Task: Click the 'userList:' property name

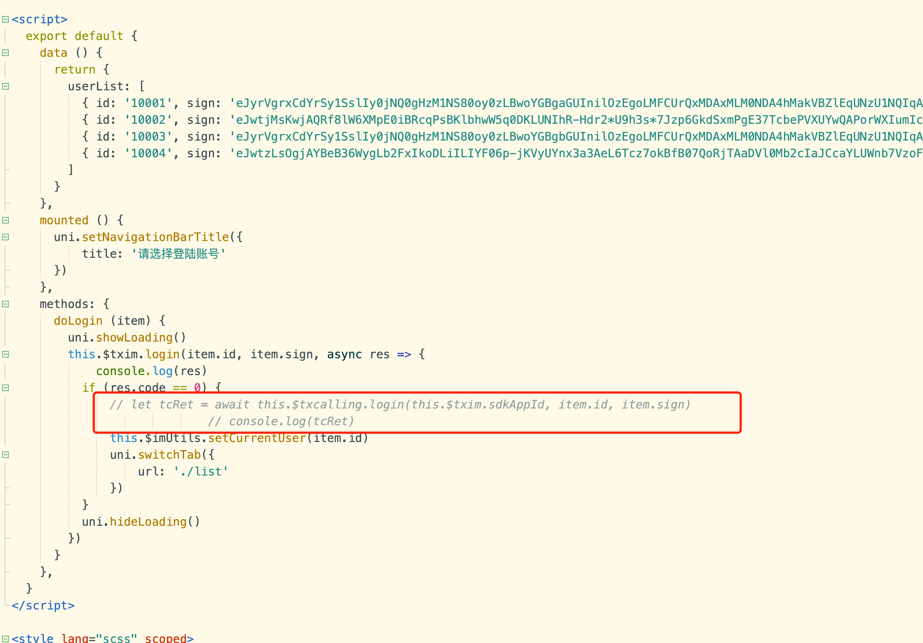Action: pos(99,86)
